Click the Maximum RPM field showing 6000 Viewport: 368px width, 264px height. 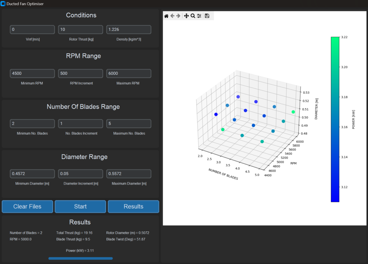click(129, 73)
